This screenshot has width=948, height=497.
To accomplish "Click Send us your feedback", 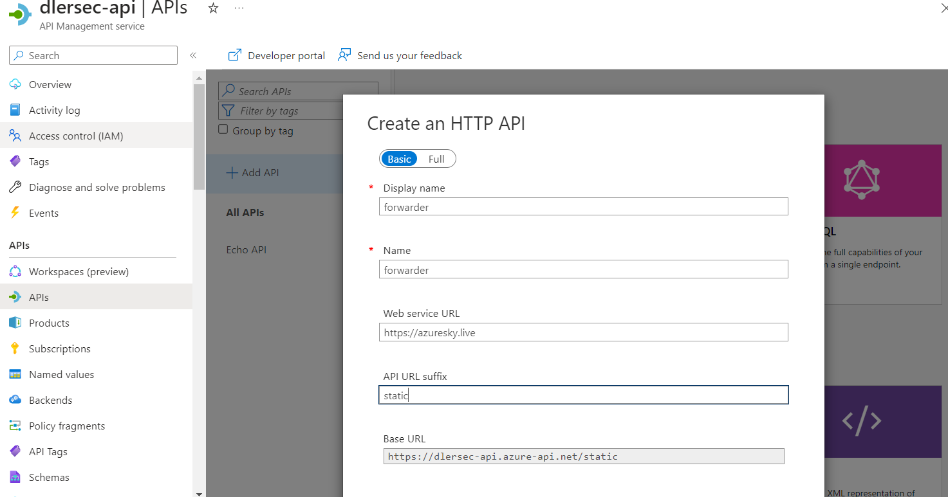I will (x=409, y=55).
